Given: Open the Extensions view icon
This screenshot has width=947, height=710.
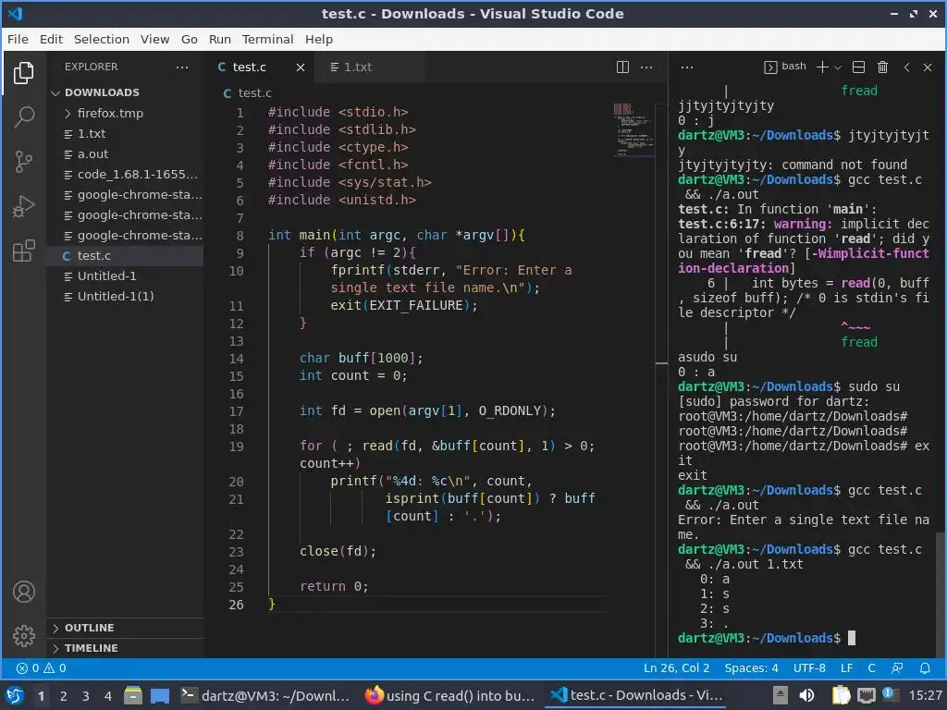Looking at the screenshot, I should [x=23, y=251].
